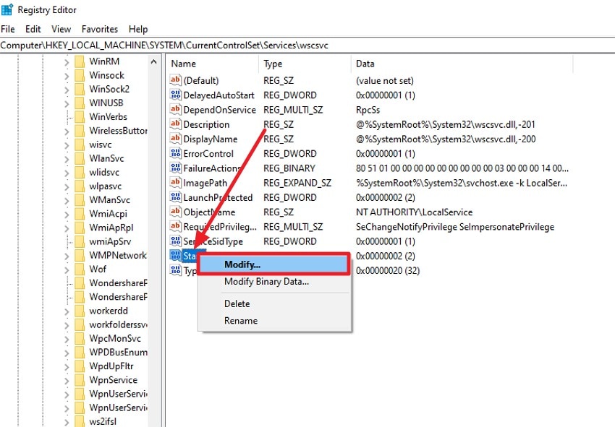Screen dimensions: 615x427
Task: Expand the WlanSvc tree node
Action: 67,159
